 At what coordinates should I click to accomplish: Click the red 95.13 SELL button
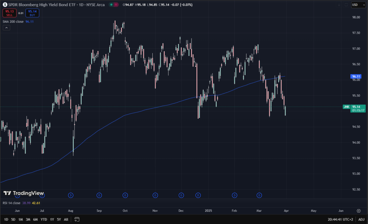(9, 13)
